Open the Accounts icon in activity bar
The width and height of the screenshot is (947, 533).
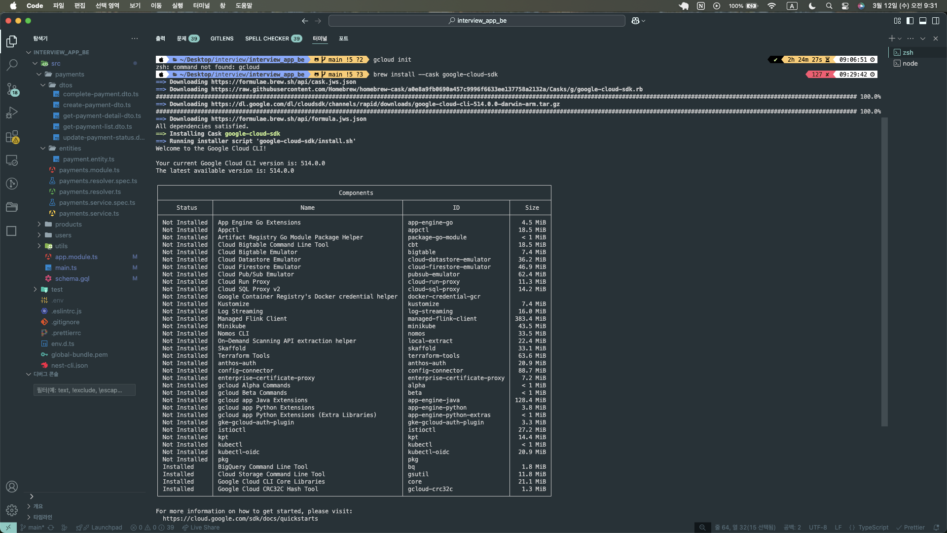12,487
